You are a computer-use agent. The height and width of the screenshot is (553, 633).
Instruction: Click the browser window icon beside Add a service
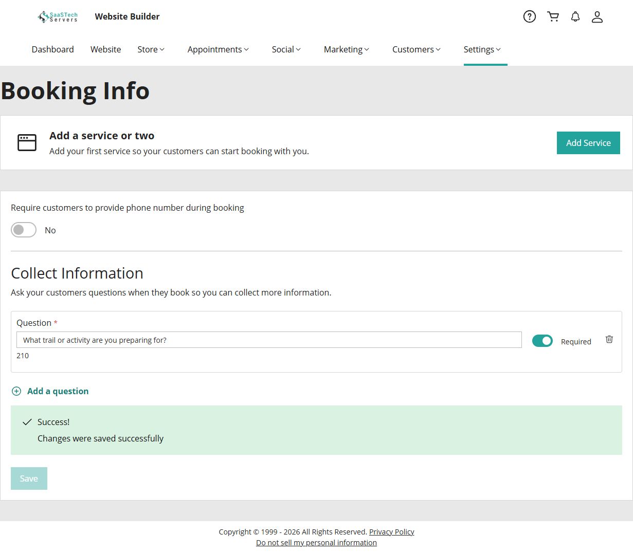pyautogui.click(x=27, y=142)
